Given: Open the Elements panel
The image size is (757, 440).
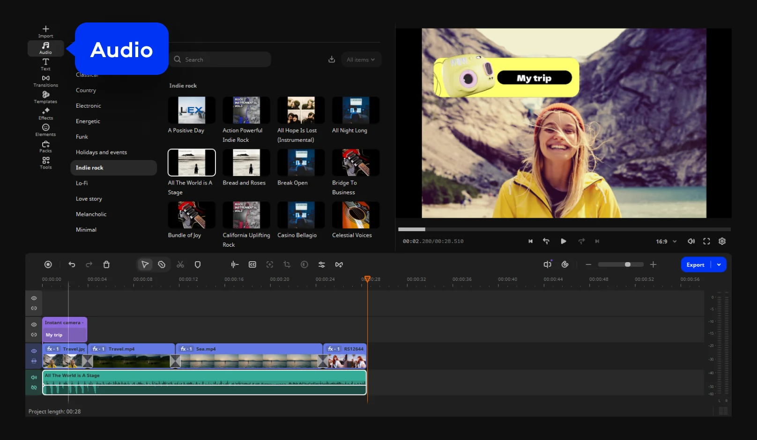Looking at the screenshot, I should pos(45,130).
